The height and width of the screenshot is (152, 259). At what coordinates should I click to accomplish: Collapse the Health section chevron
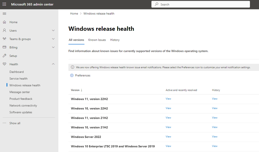point(53,64)
